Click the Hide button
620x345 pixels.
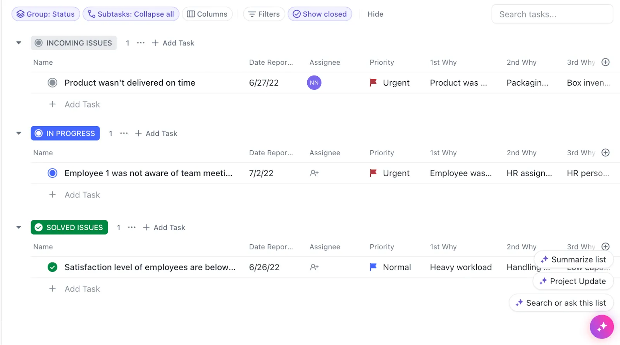(375, 14)
